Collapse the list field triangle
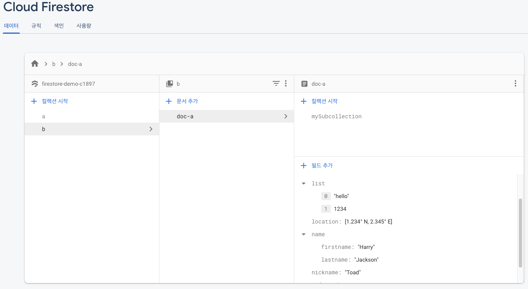Viewport: 528px width, 289px height. click(304, 183)
